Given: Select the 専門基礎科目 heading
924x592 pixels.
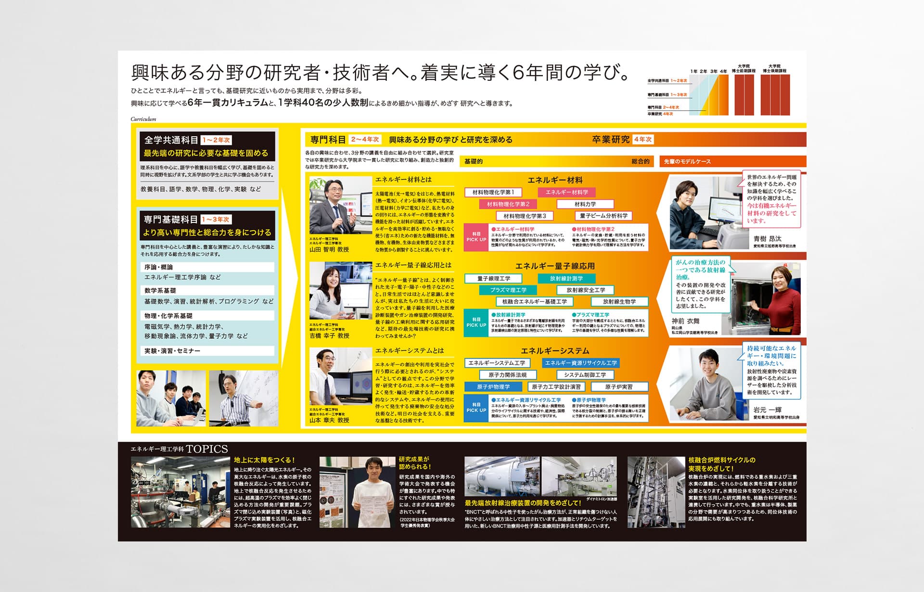Looking at the screenshot, I should tap(171, 219).
